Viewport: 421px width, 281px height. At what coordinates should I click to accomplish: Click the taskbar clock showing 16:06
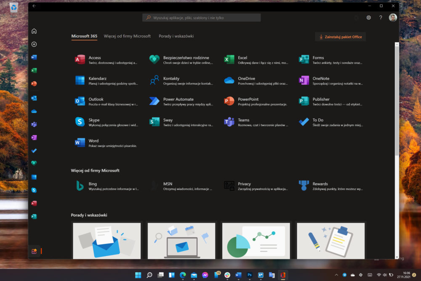point(404,275)
